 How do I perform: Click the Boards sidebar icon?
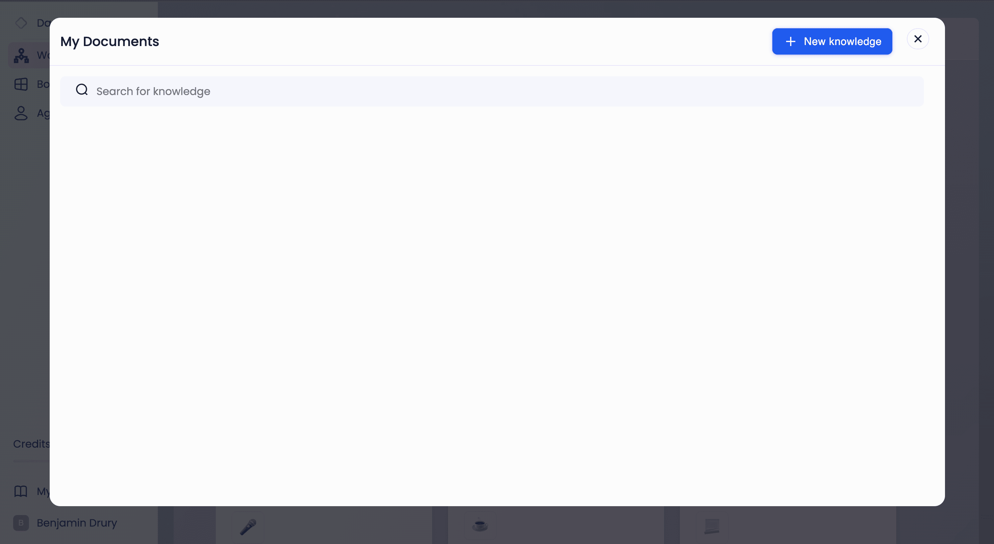tap(21, 84)
